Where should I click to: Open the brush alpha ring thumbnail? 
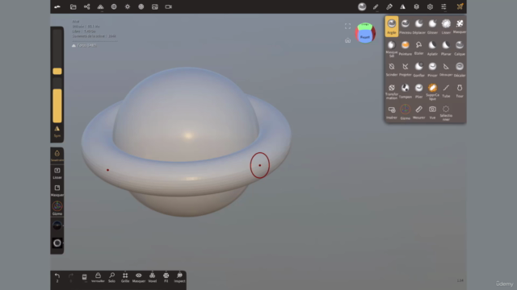click(x=57, y=243)
